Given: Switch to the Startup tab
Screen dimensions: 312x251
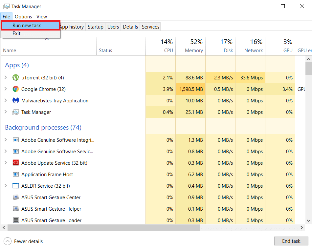Looking at the screenshot, I should [96, 27].
